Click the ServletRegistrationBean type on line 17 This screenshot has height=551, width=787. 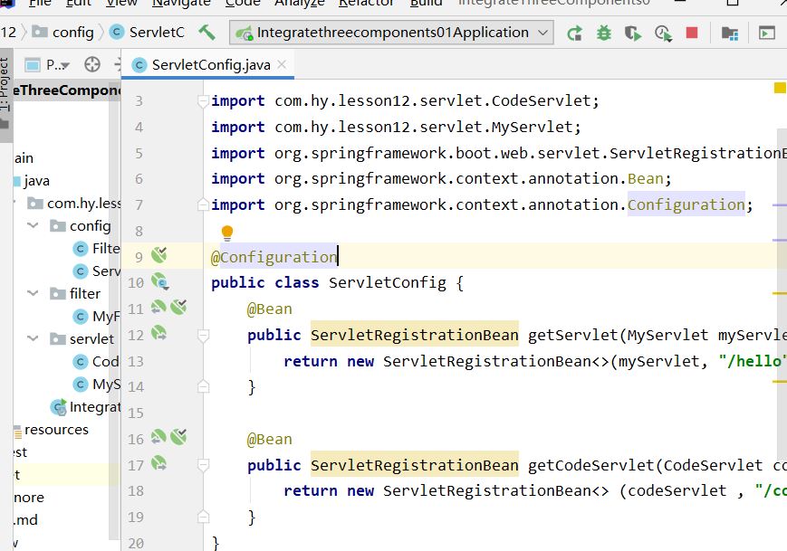pos(415,465)
